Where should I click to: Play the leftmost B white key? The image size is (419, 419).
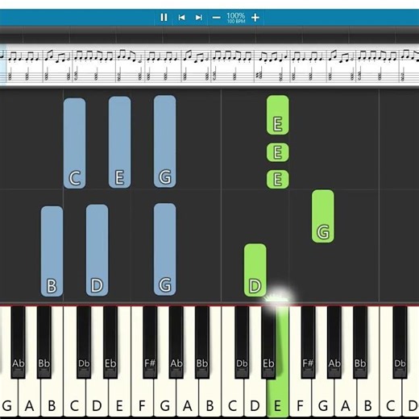click(x=52, y=397)
